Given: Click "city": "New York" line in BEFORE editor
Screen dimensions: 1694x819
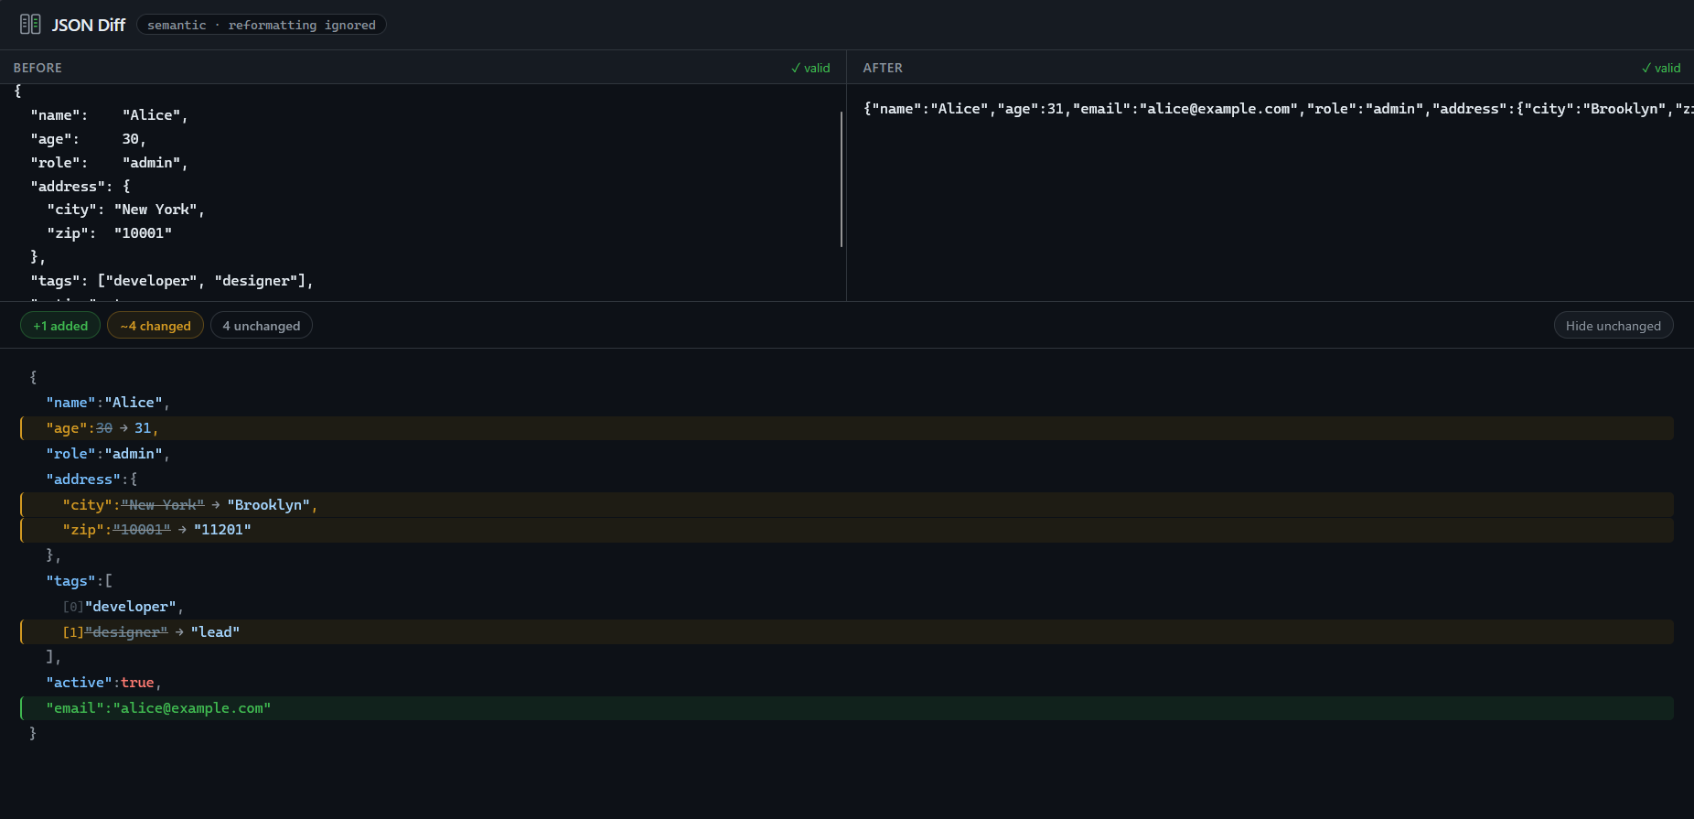Looking at the screenshot, I should coord(126,210).
